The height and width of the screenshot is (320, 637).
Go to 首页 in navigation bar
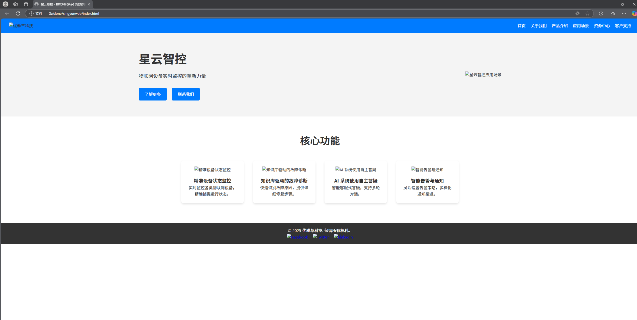click(521, 26)
